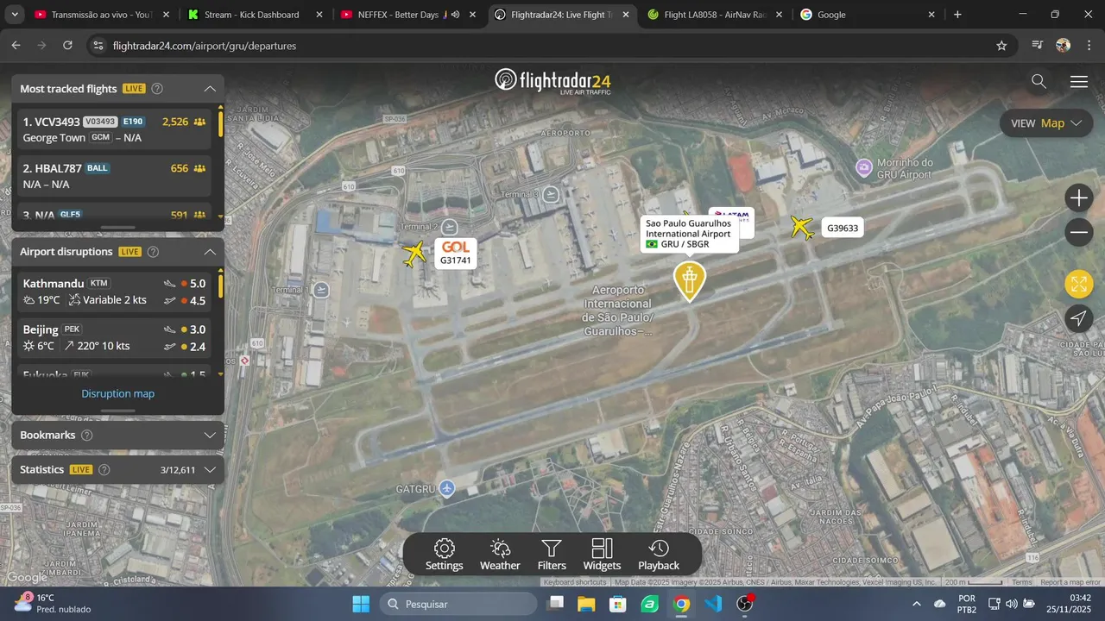Open Keyboard shortcuts link on map
Viewport: 1105px width, 621px height.
pyautogui.click(x=575, y=582)
